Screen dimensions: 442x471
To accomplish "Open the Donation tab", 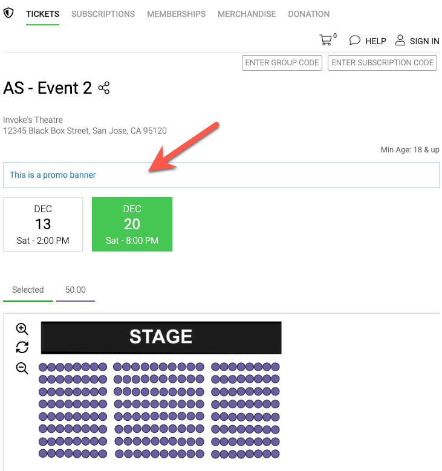I will tap(309, 14).
